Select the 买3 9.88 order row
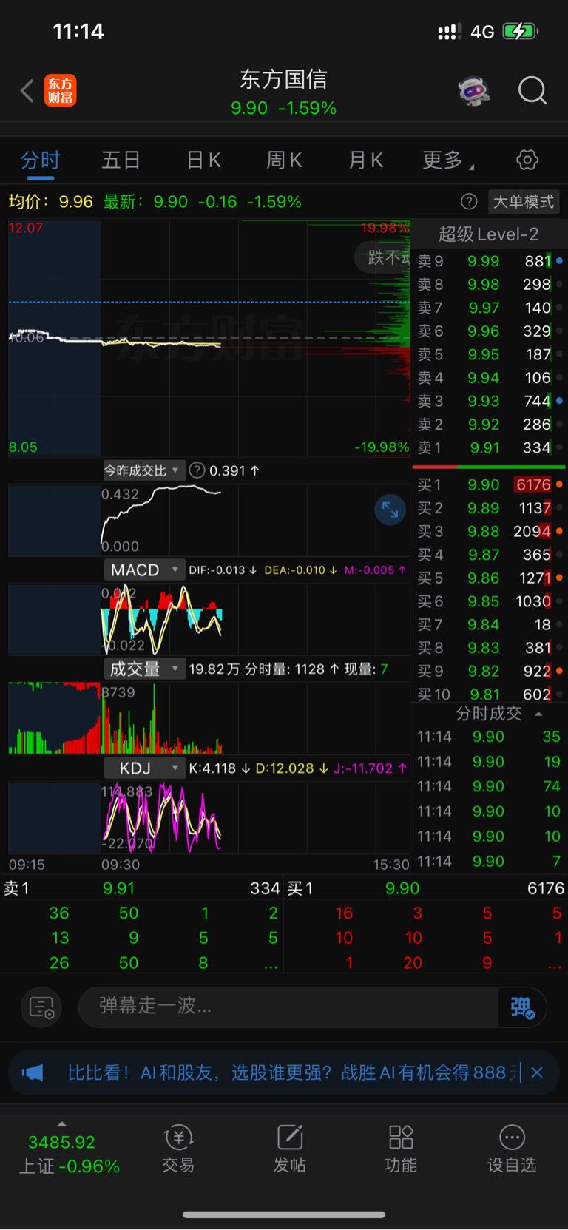This screenshot has height=1230, width=568. pyautogui.click(x=489, y=531)
